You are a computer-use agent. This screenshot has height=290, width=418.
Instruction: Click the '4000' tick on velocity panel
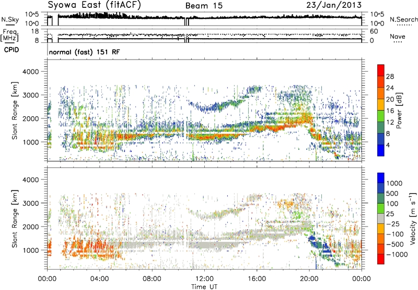coord(30,180)
